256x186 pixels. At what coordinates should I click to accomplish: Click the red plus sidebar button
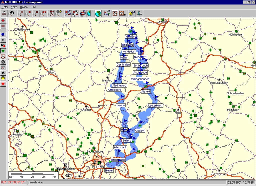(3, 20)
